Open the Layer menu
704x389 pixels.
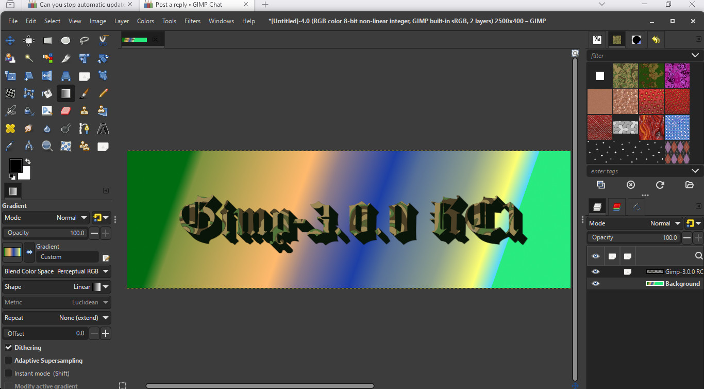(122, 21)
